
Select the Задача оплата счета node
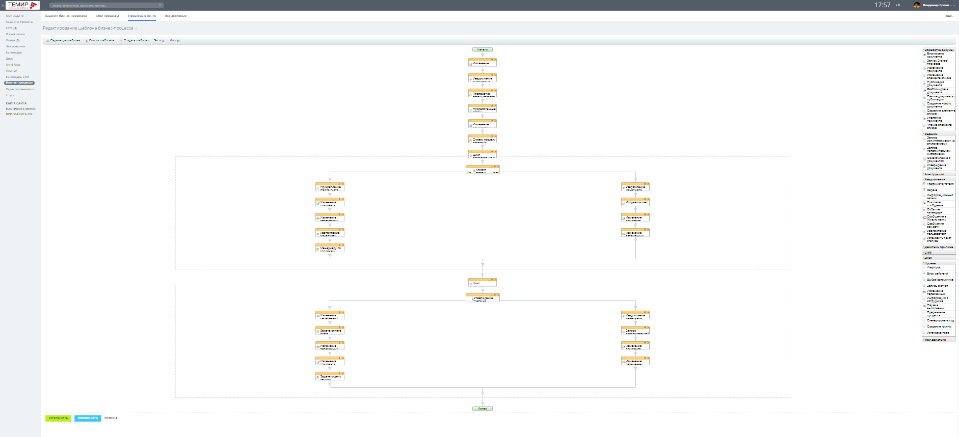coord(330,331)
